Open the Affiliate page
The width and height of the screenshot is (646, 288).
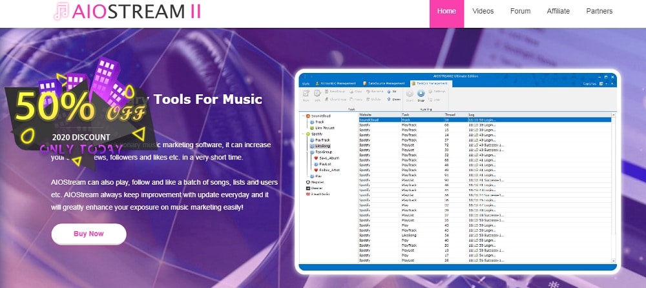pyautogui.click(x=558, y=11)
